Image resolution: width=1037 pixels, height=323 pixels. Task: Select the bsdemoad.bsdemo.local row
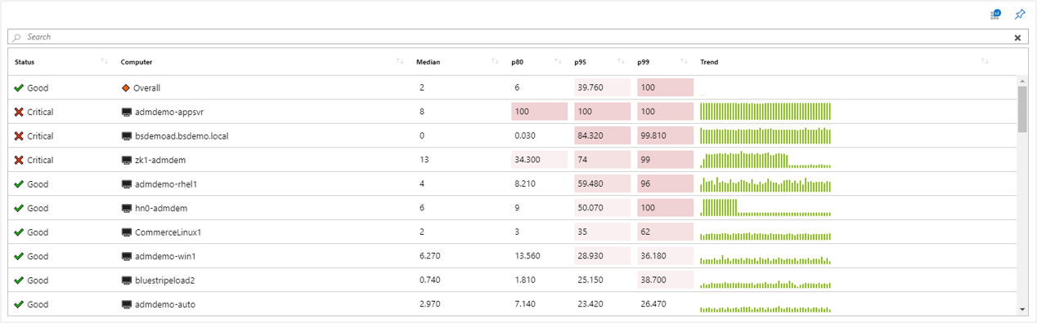pos(512,136)
